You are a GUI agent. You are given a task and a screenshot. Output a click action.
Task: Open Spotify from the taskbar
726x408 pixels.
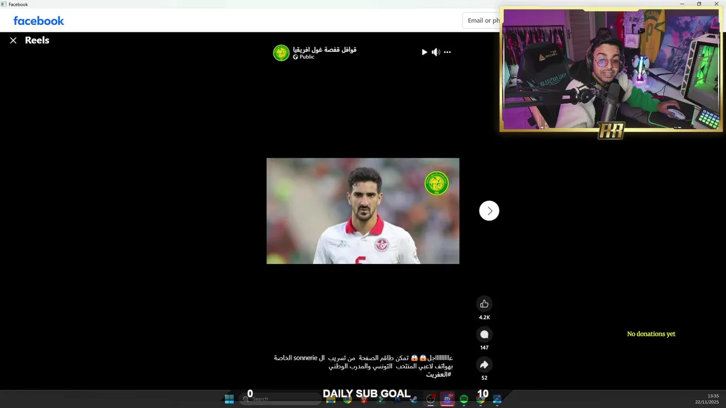click(464, 399)
